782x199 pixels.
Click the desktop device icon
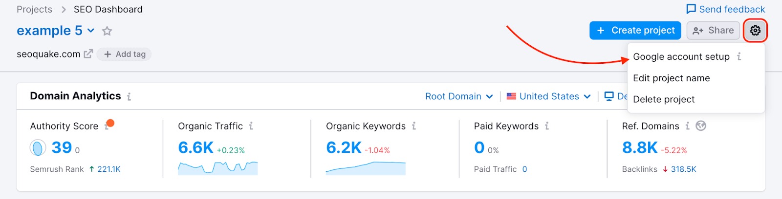click(x=609, y=96)
